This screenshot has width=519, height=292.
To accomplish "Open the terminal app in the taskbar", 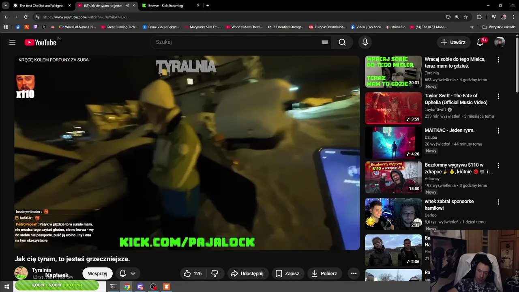I will pyautogui.click(x=113, y=286).
